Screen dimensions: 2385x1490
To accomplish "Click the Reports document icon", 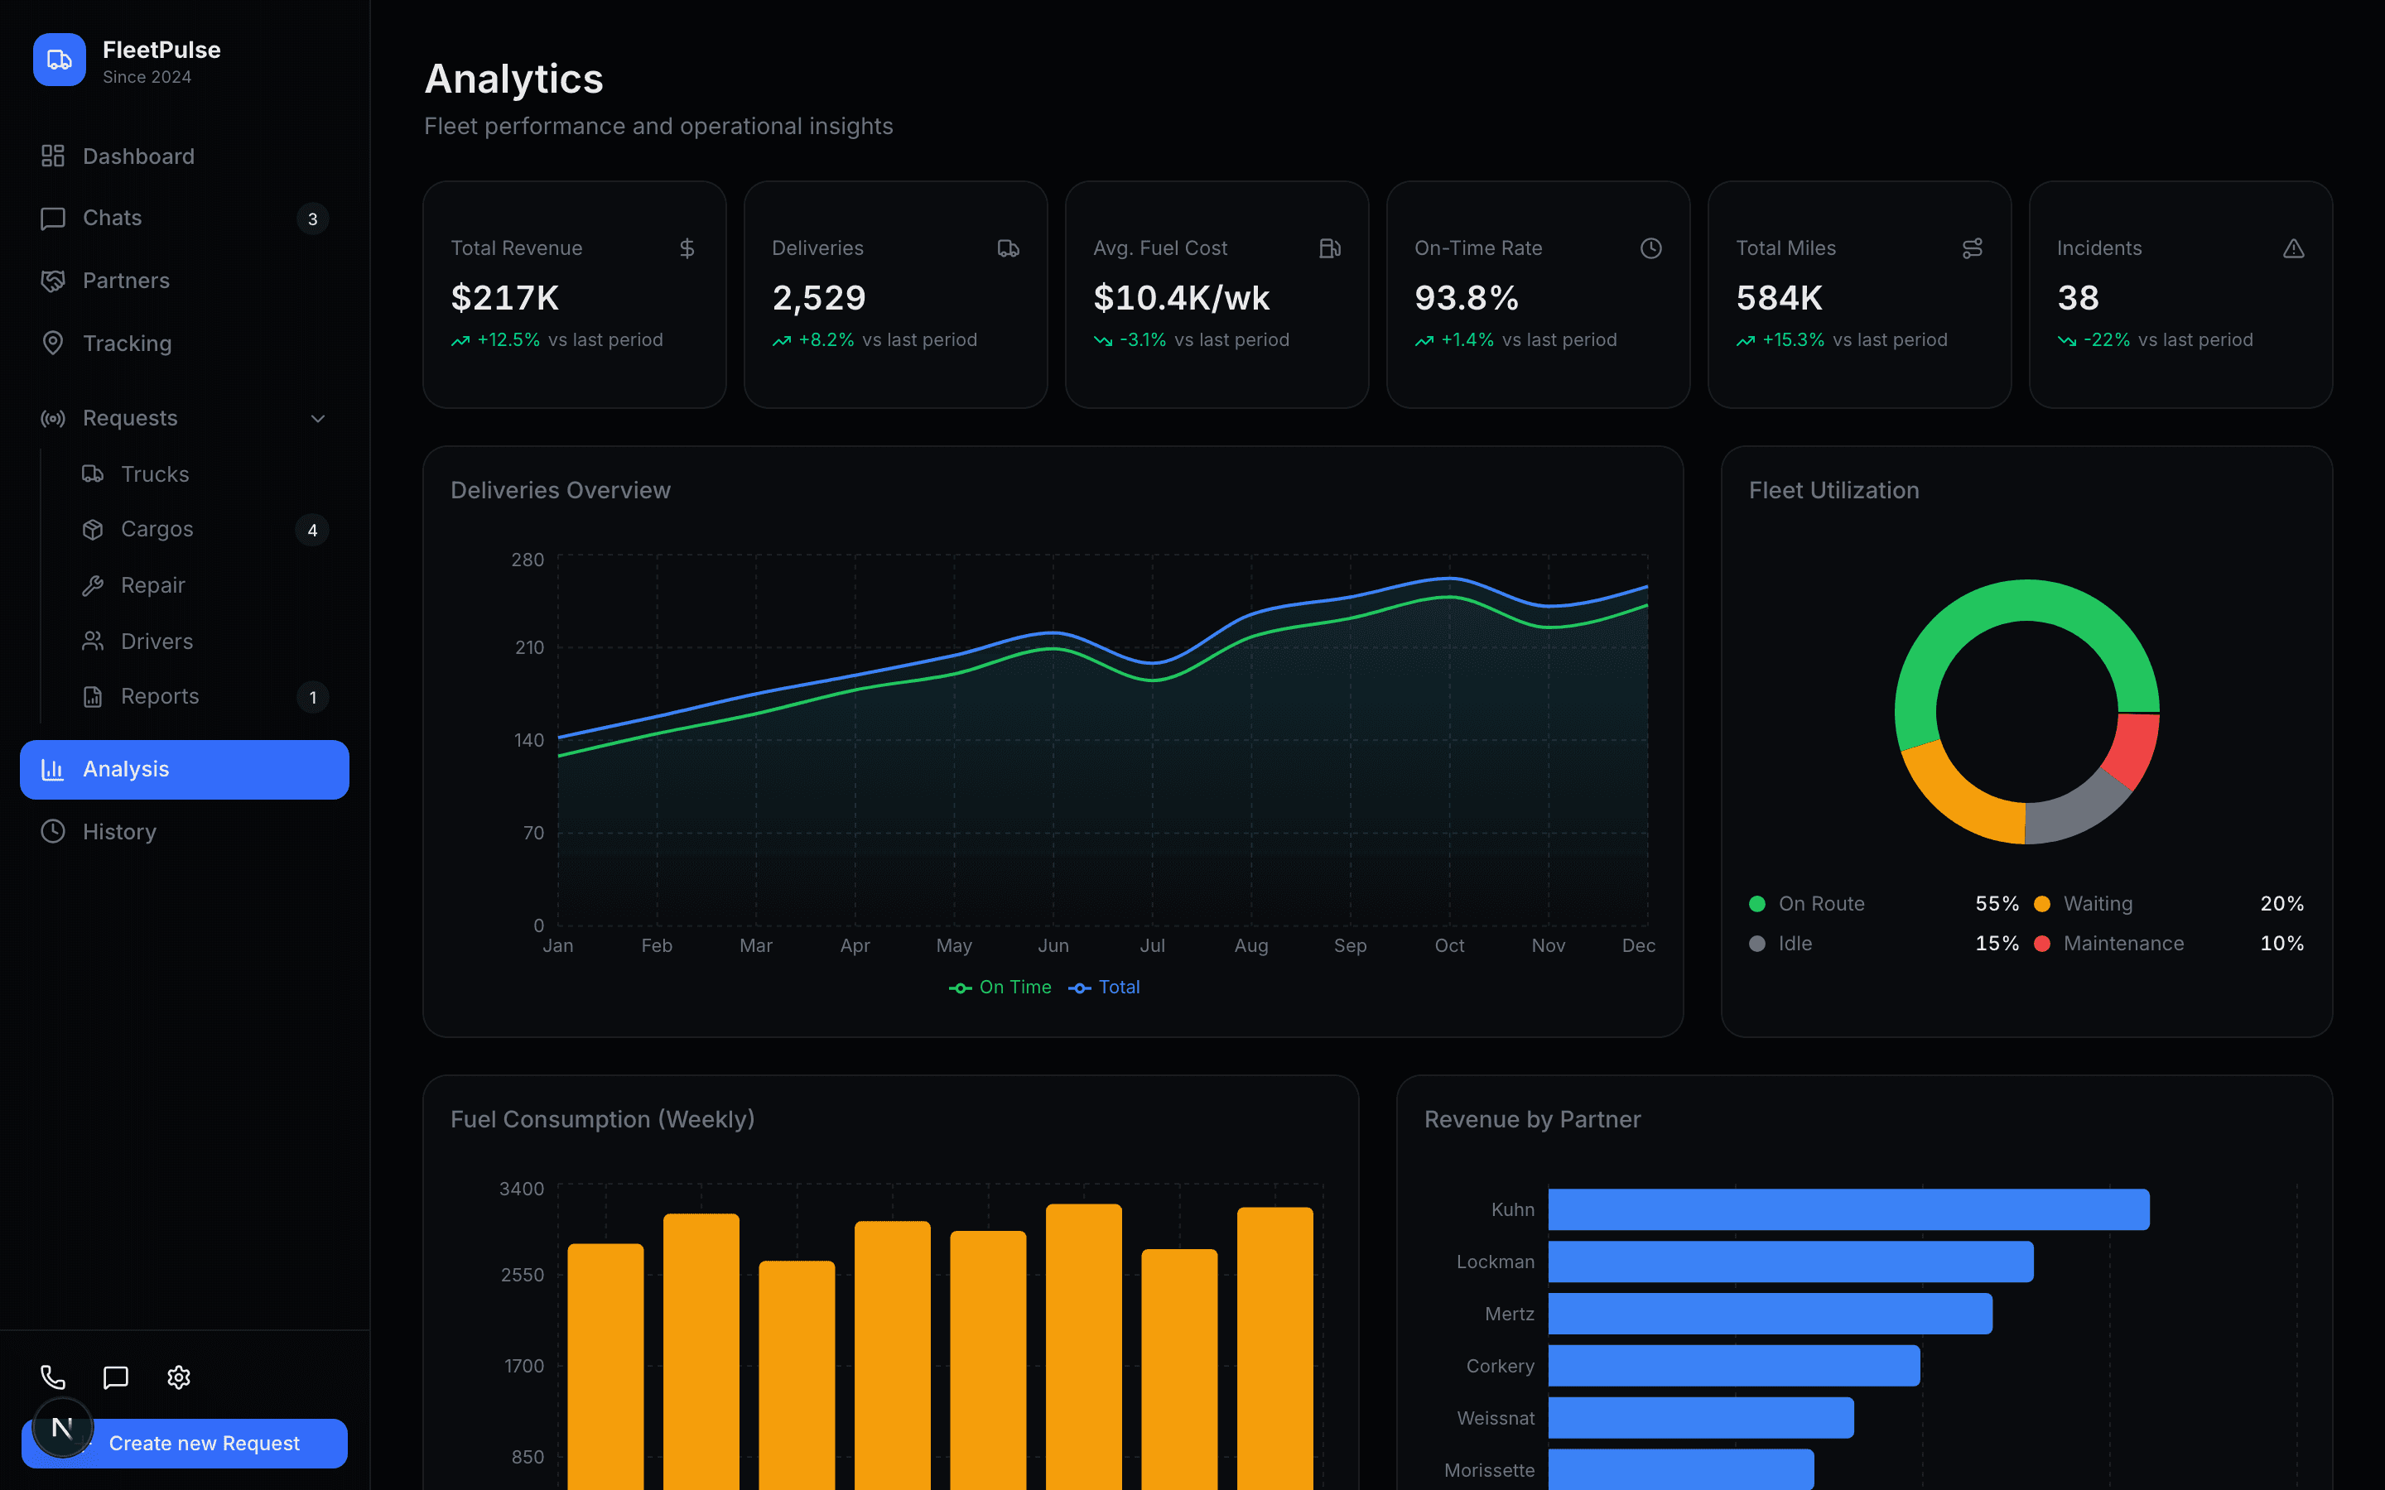I will pos(93,697).
